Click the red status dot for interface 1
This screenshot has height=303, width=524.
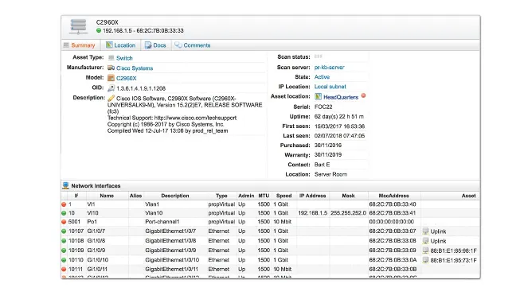click(x=64, y=204)
